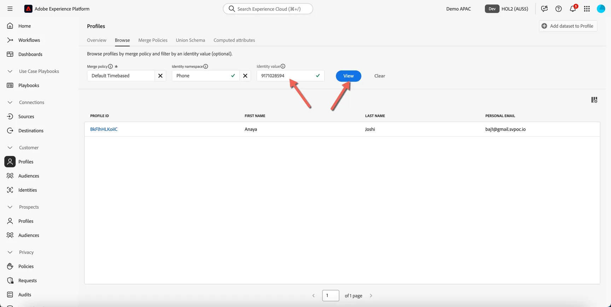This screenshot has height=307, width=611.
Task: Open the app switcher grid
Action: (587, 9)
